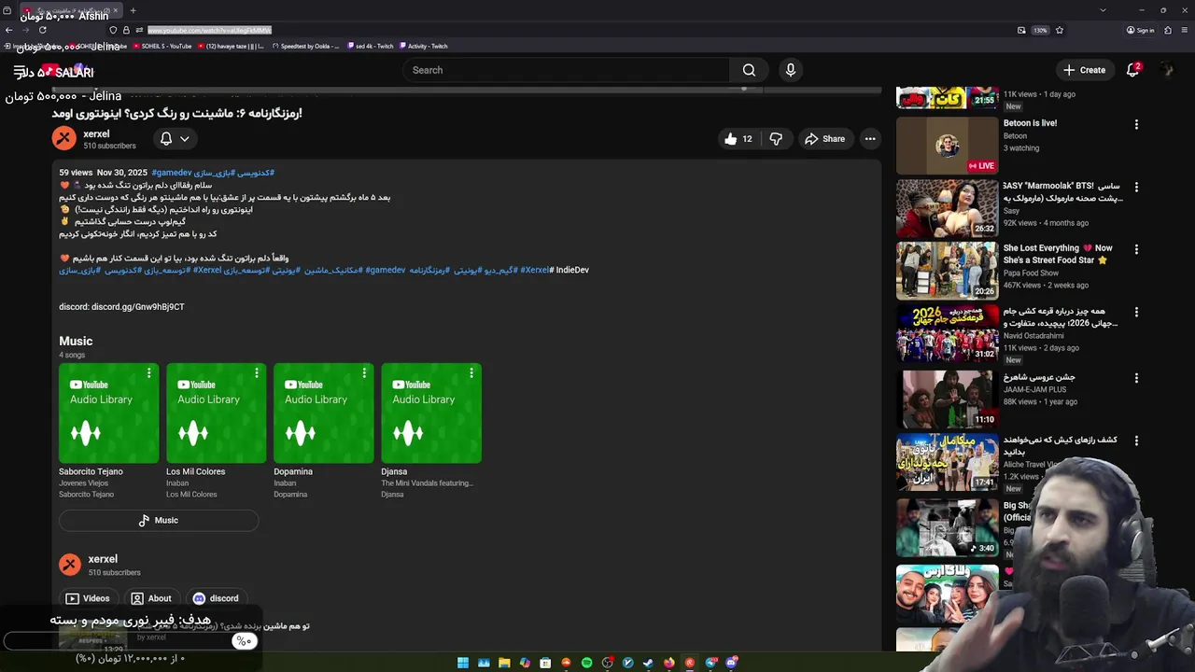Click the Create button
The image size is (1195, 672).
(1084, 70)
